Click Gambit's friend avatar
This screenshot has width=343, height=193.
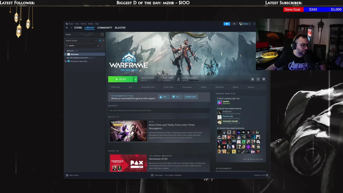click(219, 102)
